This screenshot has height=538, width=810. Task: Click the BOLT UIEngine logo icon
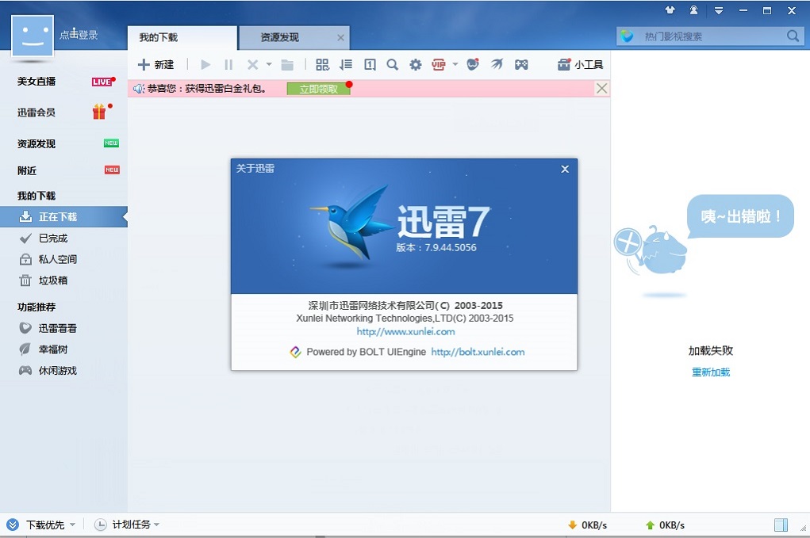(x=295, y=352)
